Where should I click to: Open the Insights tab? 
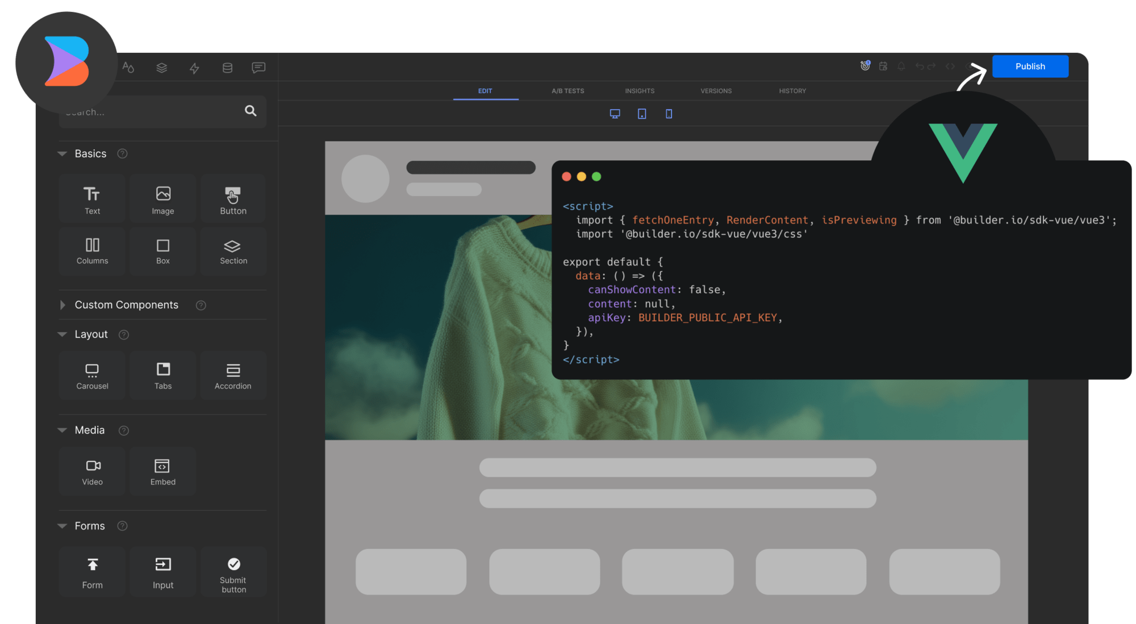click(x=640, y=91)
